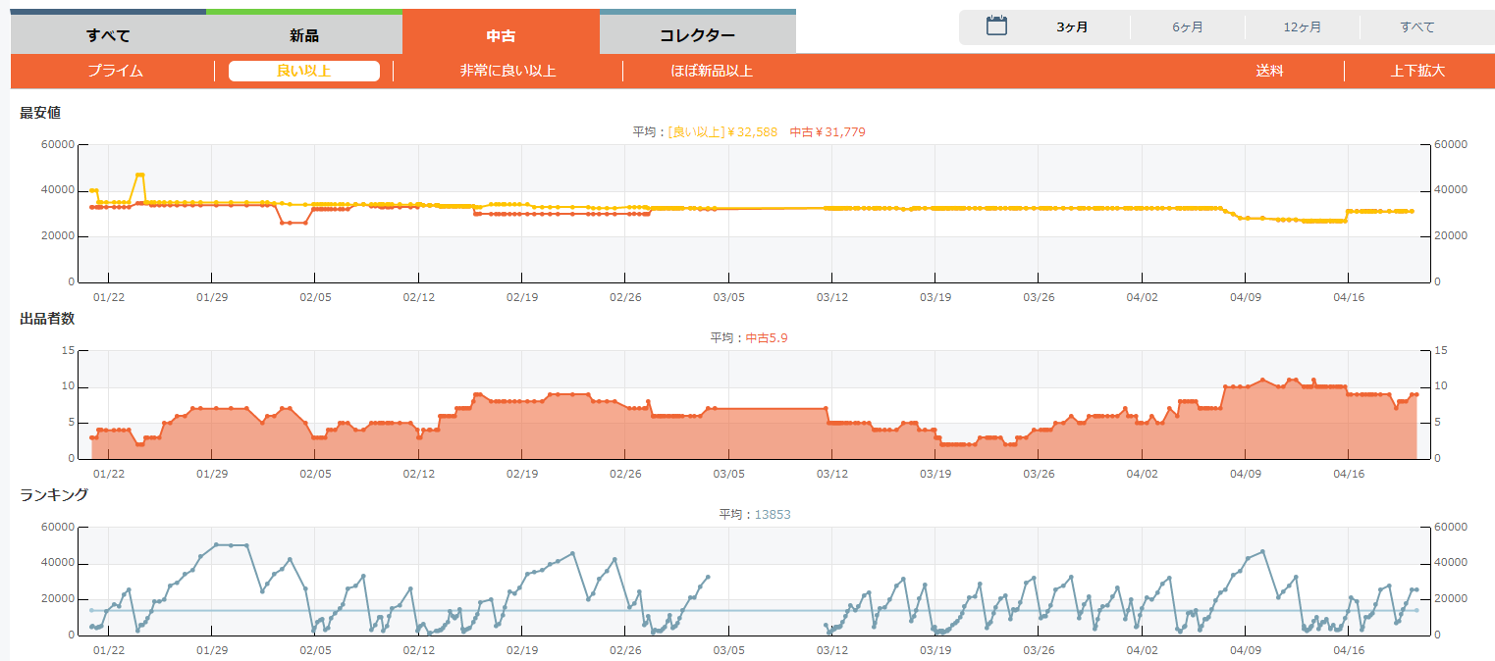The height and width of the screenshot is (661, 1495).
Task: Select the すべて condition tab
Action: [108, 36]
